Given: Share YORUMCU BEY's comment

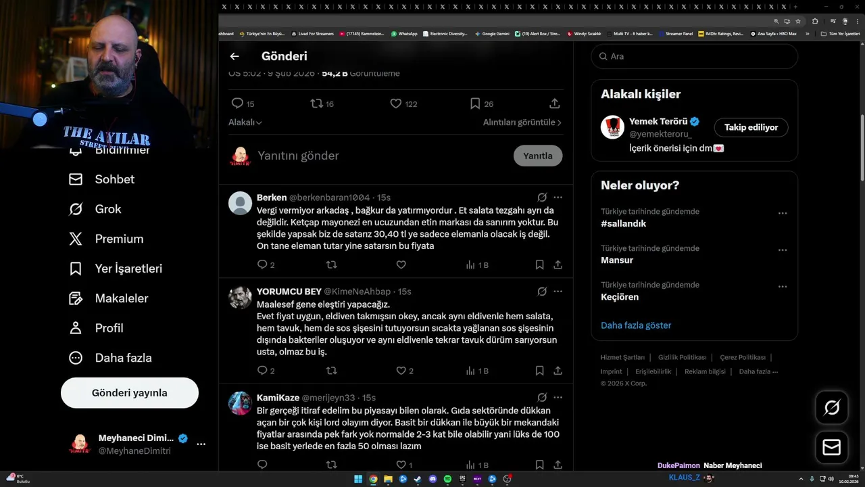Looking at the screenshot, I should (558, 371).
